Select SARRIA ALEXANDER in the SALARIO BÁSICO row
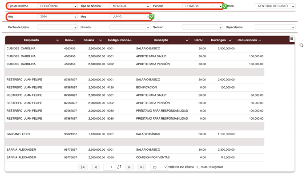 click(x=21, y=149)
